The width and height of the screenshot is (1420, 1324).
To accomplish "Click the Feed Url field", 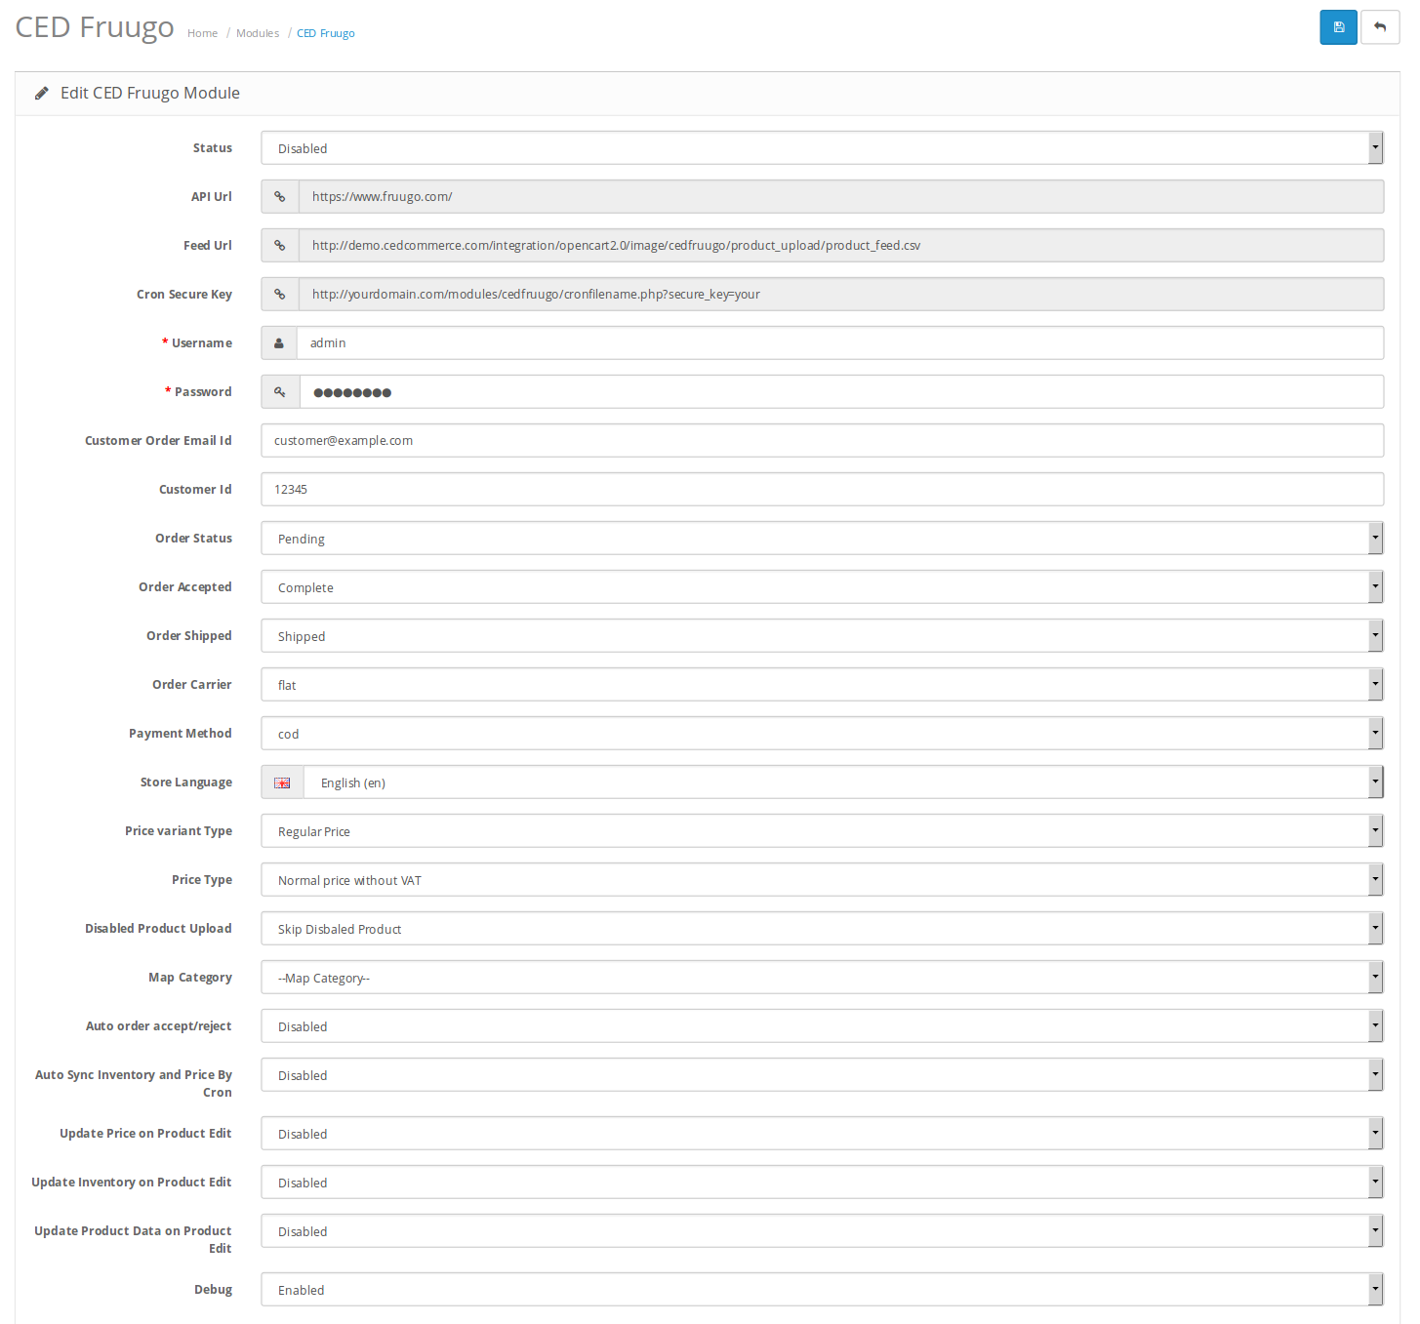I will (x=841, y=245).
